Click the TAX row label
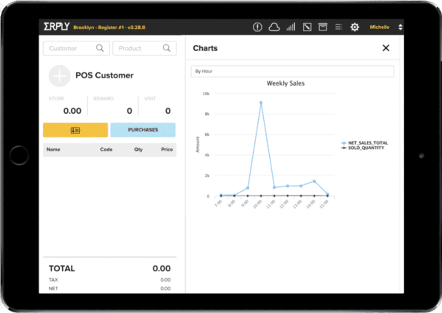Screen dimensions: 442x313 coord(53,280)
